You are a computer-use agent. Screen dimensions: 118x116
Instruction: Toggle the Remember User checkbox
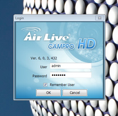pyautogui.click(x=45, y=85)
